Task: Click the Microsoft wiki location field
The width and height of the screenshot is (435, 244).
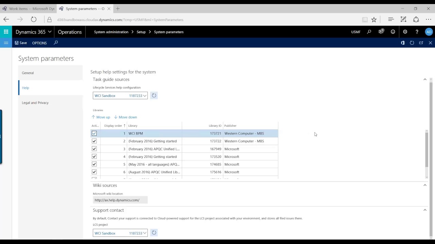Action: coord(120,200)
